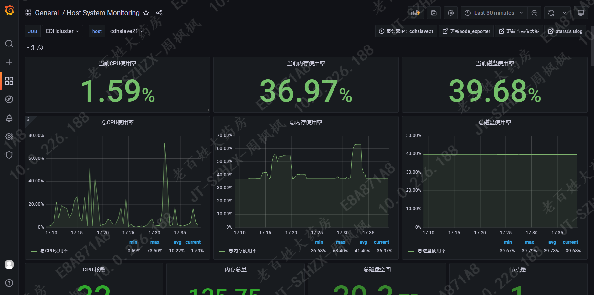Zoom out the time range

pyautogui.click(x=535, y=13)
